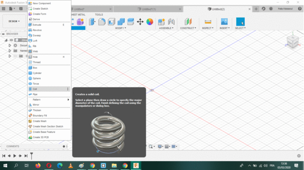The width and height of the screenshot is (304, 170).
Task: Open display settings dropdown in navigation bar
Action: (160, 146)
